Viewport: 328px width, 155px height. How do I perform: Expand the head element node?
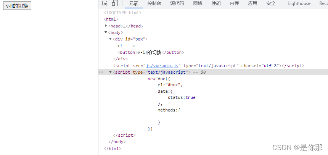point(106,26)
